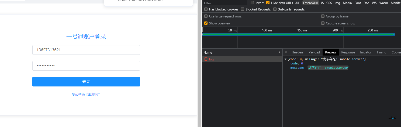
Task: Filter requests by WS type
Action: tap(374, 3)
